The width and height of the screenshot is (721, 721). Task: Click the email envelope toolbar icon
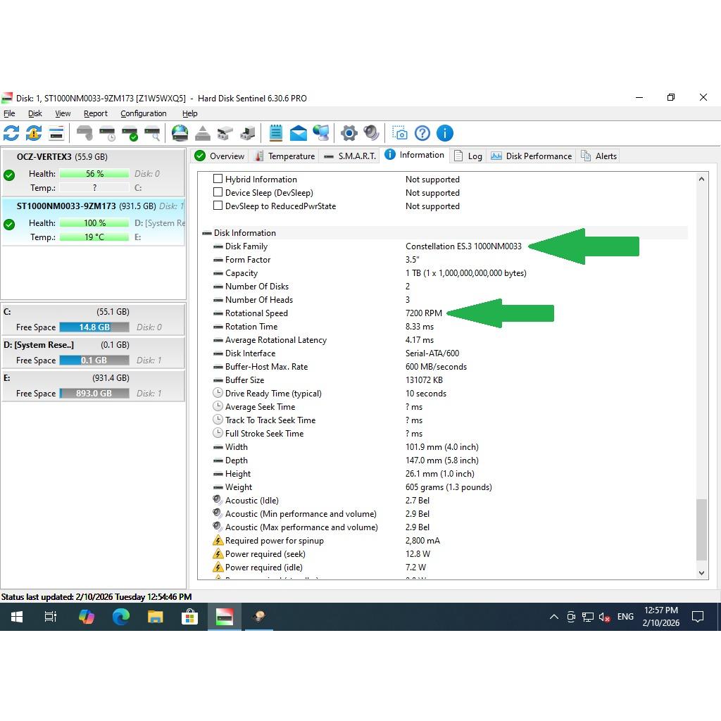coord(298,133)
